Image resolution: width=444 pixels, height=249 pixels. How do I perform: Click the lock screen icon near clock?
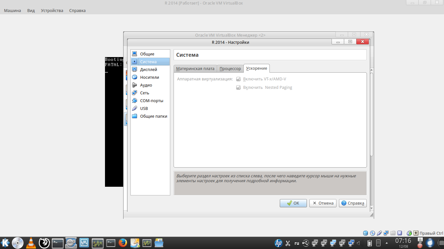(x=420, y=240)
